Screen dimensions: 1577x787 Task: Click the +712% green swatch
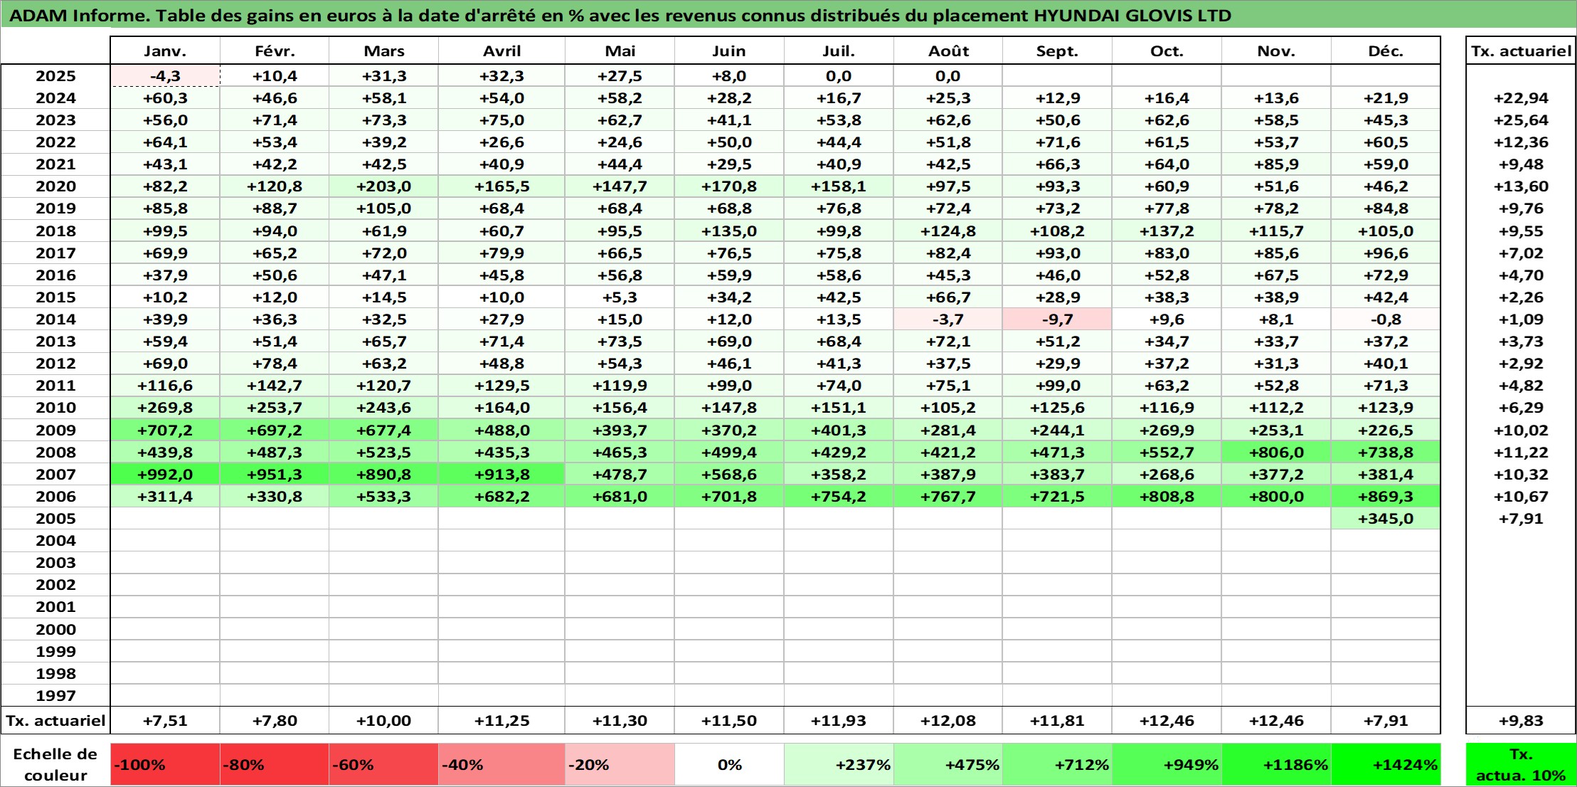coord(1058,765)
